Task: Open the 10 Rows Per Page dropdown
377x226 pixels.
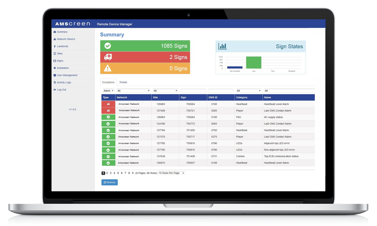Action: (171, 173)
